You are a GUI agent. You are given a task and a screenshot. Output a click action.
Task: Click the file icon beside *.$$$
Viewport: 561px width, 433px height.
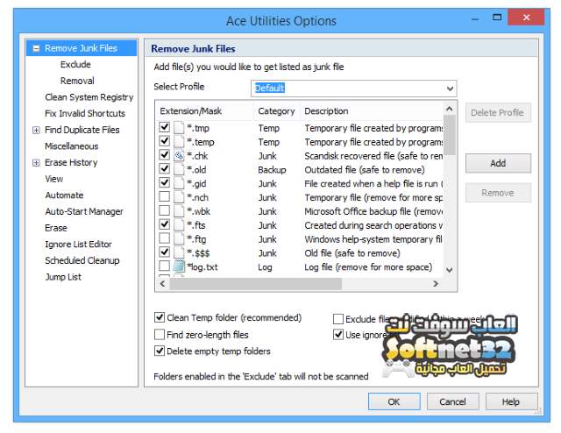click(179, 252)
